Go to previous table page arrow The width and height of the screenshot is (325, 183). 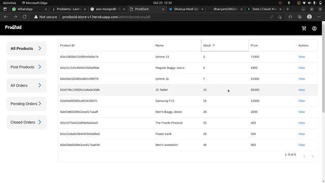[x=304, y=156]
